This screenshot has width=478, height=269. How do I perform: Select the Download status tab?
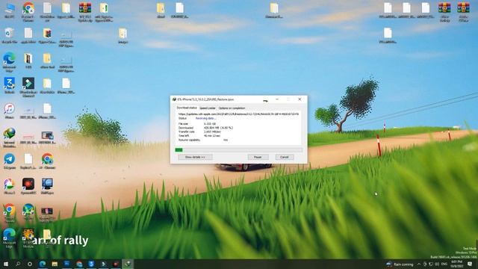tap(187, 108)
